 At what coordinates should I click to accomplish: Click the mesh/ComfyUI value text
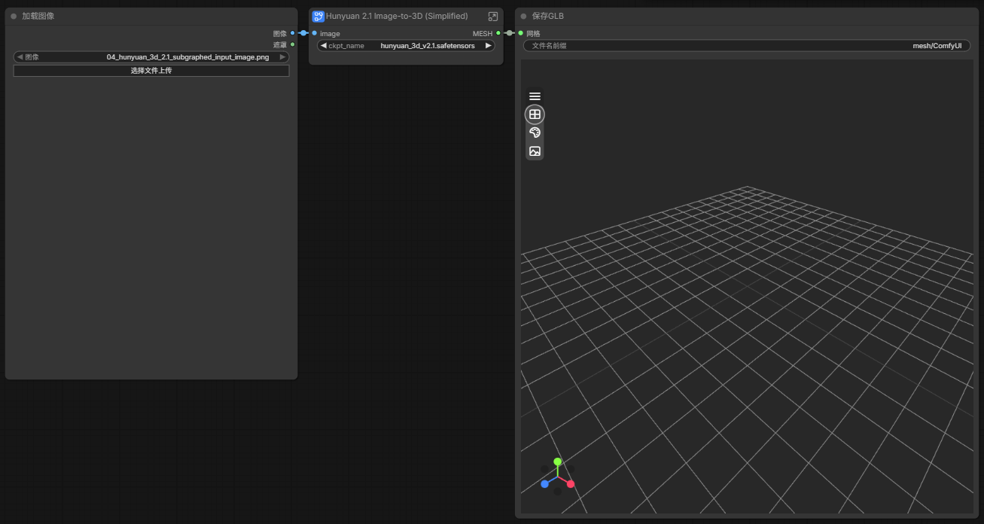tap(937, 46)
